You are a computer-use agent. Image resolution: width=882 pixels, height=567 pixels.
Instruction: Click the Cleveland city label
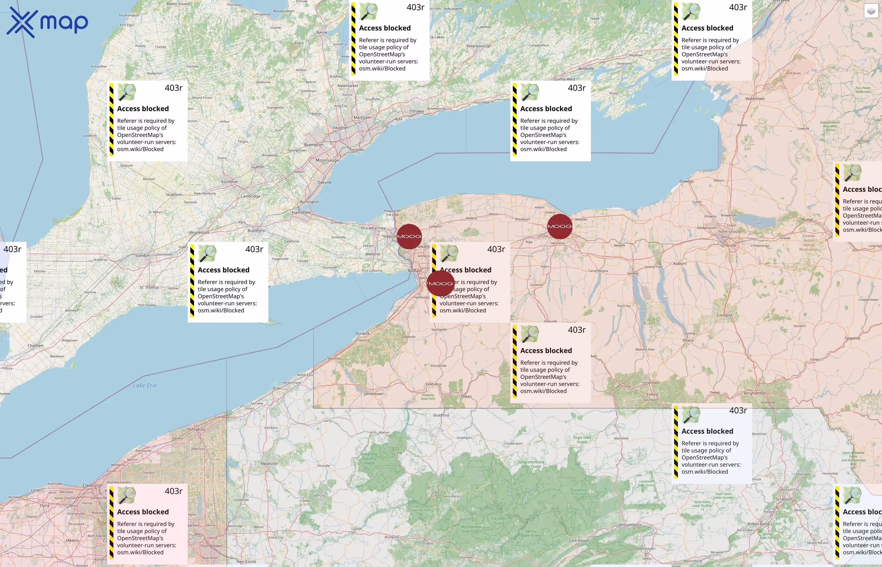coord(92,485)
